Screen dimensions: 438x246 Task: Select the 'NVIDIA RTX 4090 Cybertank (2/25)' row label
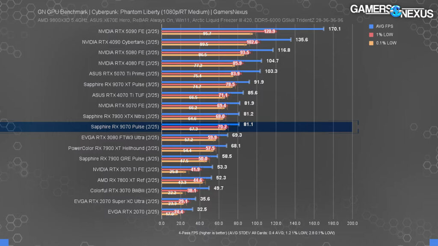pos(120,42)
